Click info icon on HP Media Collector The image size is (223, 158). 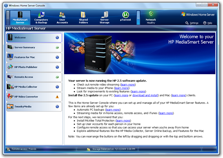tap(57, 87)
